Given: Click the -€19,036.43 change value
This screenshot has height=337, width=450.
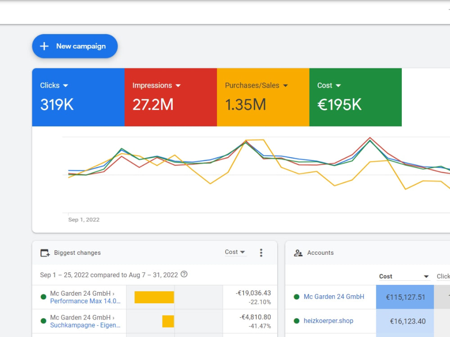Looking at the screenshot, I should pos(253,293).
